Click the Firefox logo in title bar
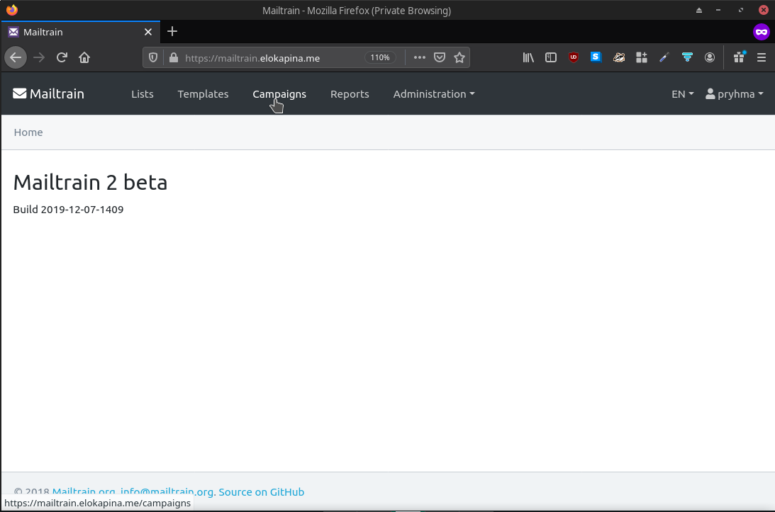This screenshot has width=775, height=512. [12, 10]
